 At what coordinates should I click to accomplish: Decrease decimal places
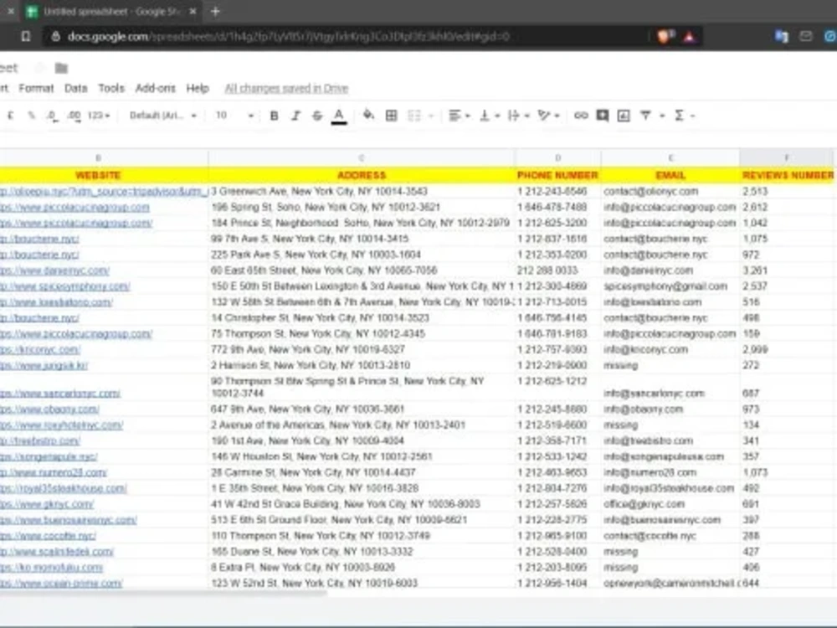pyautogui.click(x=52, y=116)
